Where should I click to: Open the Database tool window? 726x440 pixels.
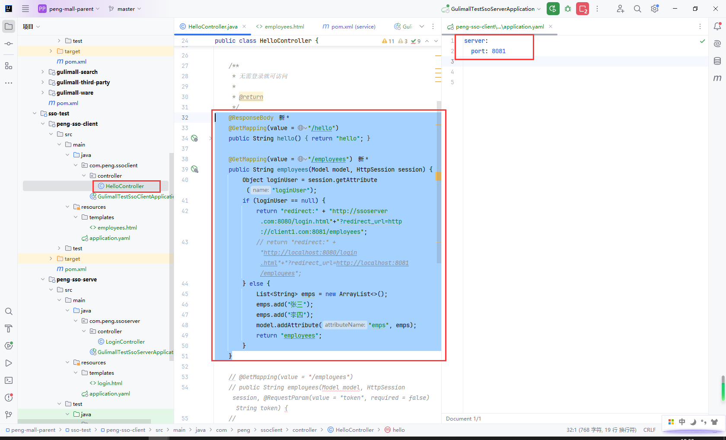[x=717, y=61]
